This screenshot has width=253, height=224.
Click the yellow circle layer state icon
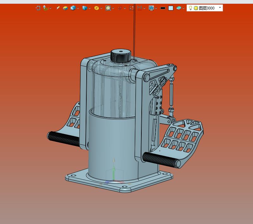pyautogui.click(x=196, y=8)
